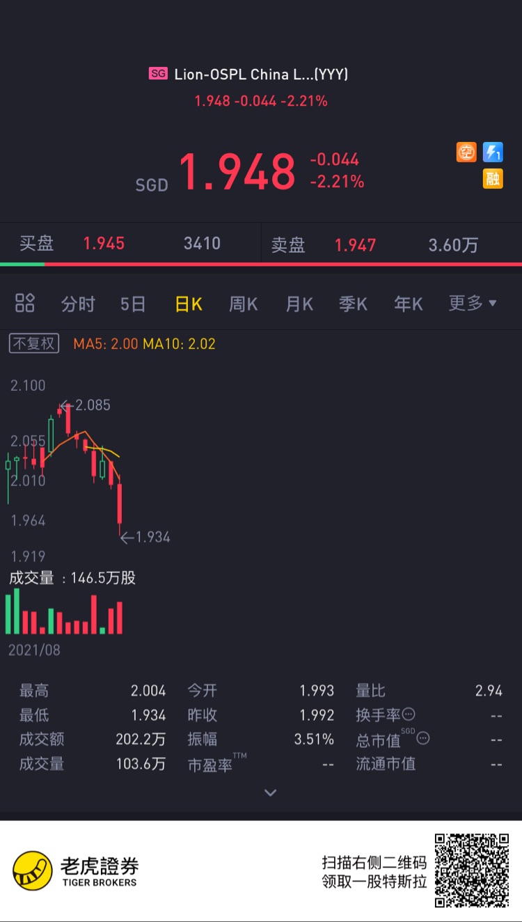Tap the 买盘 bid price 1.945
Image resolution: width=522 pixels, height=922 pixels.
[x=104, y=244]
